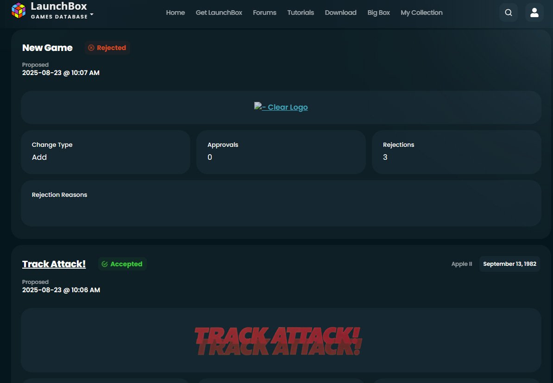Open the Track Attack! game title link
The width and height of the screenshot is (553, 383).
pos(54,264)
